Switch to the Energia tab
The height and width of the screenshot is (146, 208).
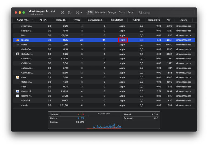[x=112, y=12]
